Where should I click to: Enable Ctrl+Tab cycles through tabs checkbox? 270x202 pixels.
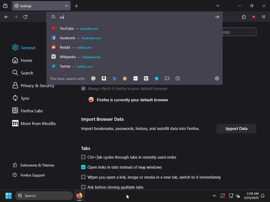pos(83,157)
